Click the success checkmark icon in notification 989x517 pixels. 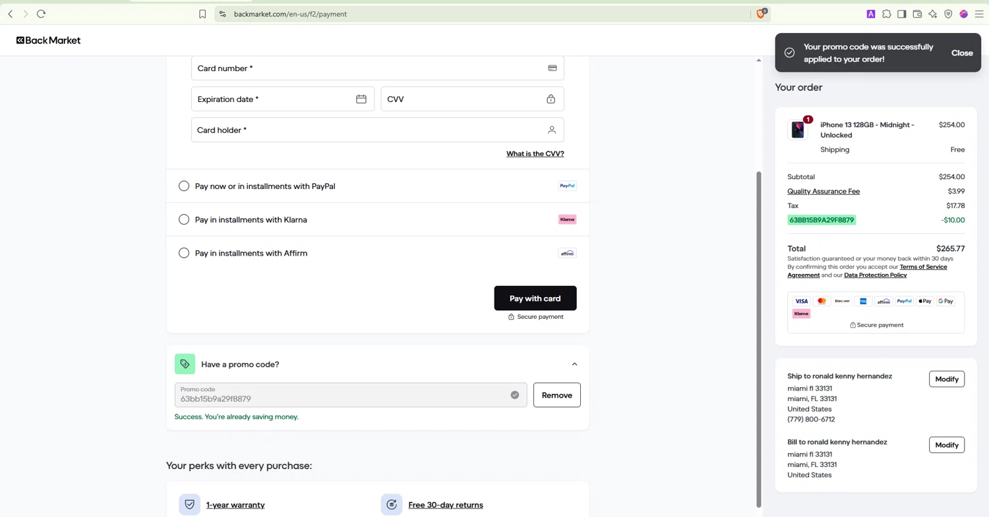click(789, 53)
